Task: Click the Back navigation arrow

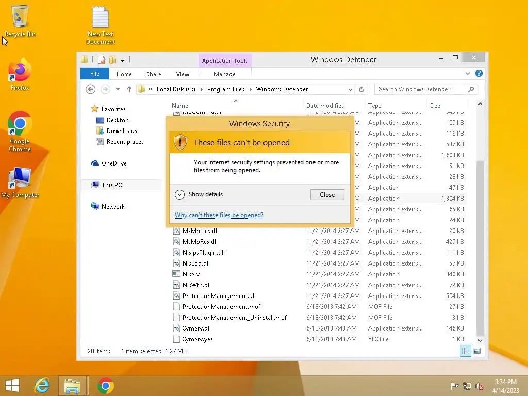Action: click(90, 89)
